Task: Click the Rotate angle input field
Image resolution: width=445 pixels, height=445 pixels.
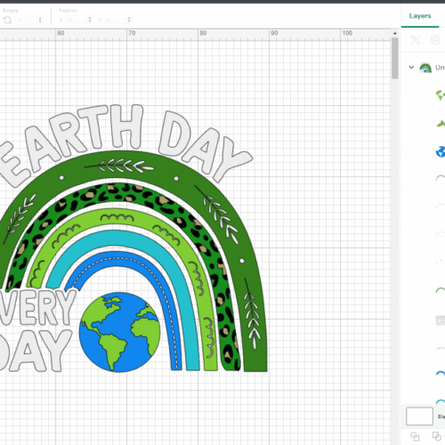Action: 26,20
